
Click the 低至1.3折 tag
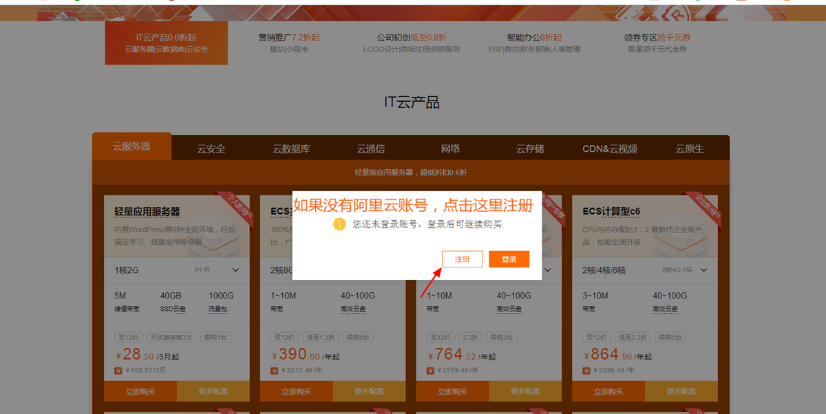(321, 338)
